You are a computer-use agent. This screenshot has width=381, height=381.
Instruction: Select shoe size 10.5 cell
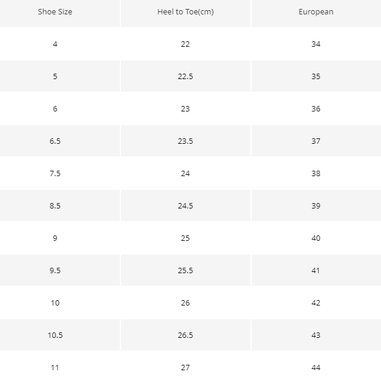coord(55,335)
